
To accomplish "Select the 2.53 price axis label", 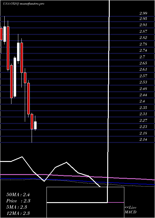I will pyautogui.click(x=143, y=82).
